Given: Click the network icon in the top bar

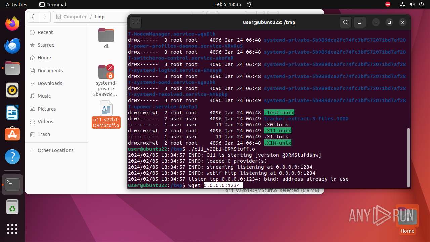Looking at the screenshot, I should (x=403, y=4).
